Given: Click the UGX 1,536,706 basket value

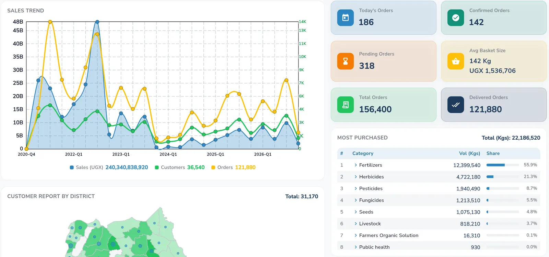Looking at the screenshot, I should (x=492, y=71).
